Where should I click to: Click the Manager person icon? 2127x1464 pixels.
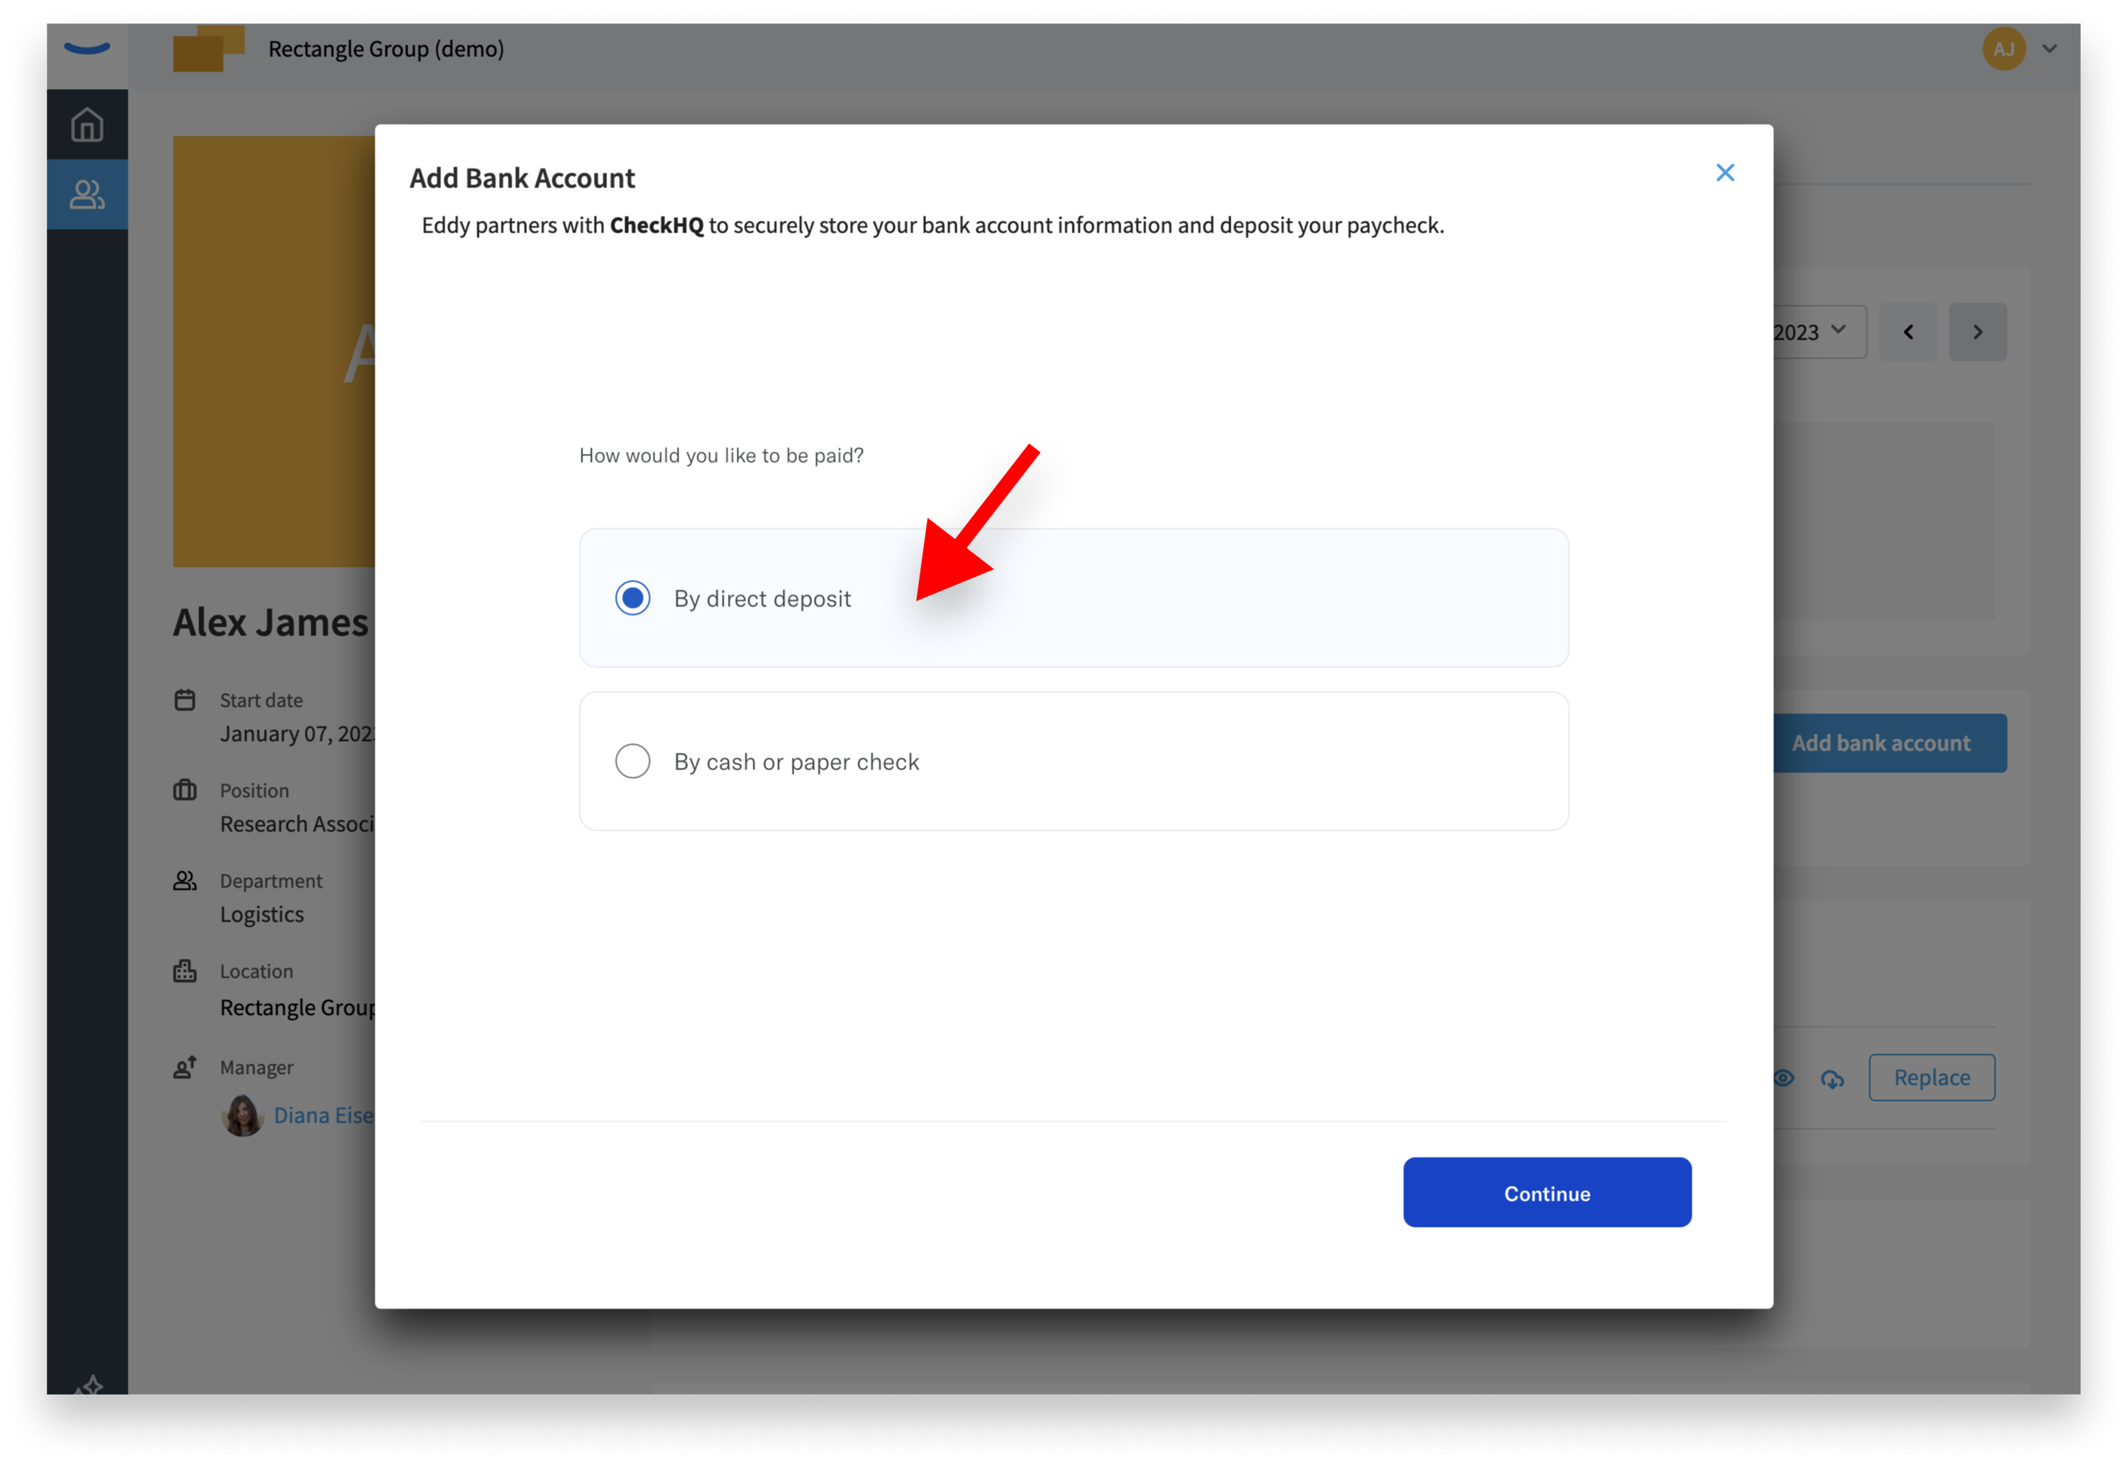pyautogui.click(x=184, y=1067)
